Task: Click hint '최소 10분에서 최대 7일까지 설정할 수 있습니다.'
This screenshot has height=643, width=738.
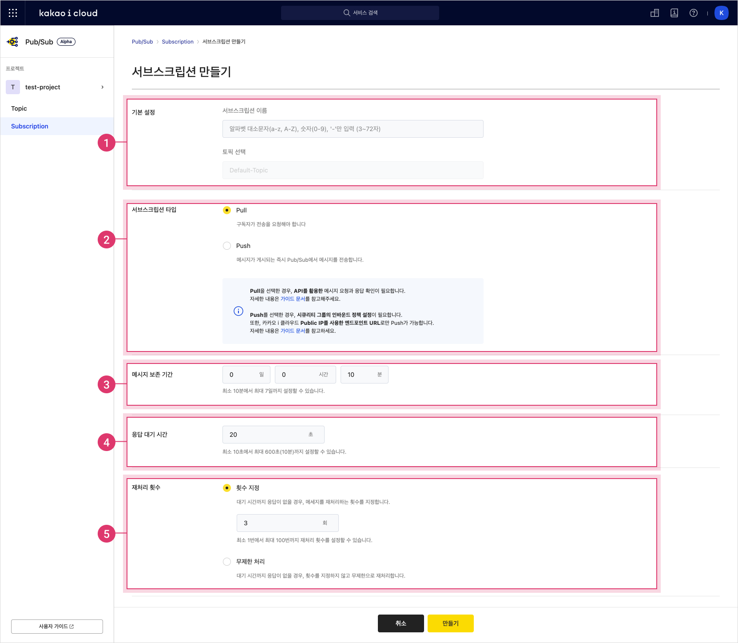Action: [274, 391]
